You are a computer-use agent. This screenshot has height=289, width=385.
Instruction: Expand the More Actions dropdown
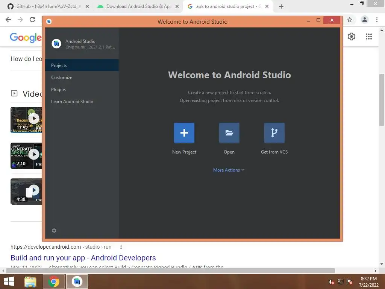(229, 170)
